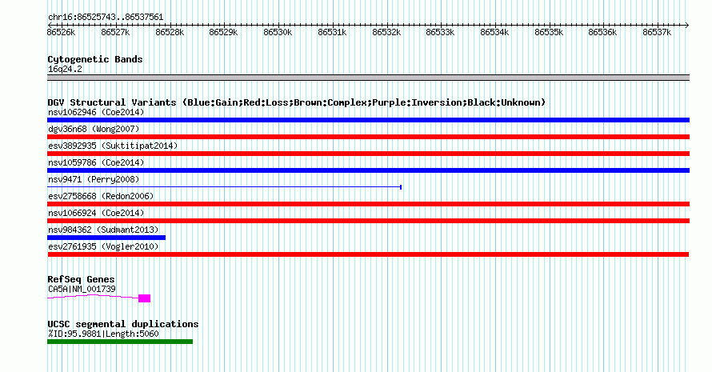Select the nsv1059786 (Coe2014) variant label

pos(96,162)
